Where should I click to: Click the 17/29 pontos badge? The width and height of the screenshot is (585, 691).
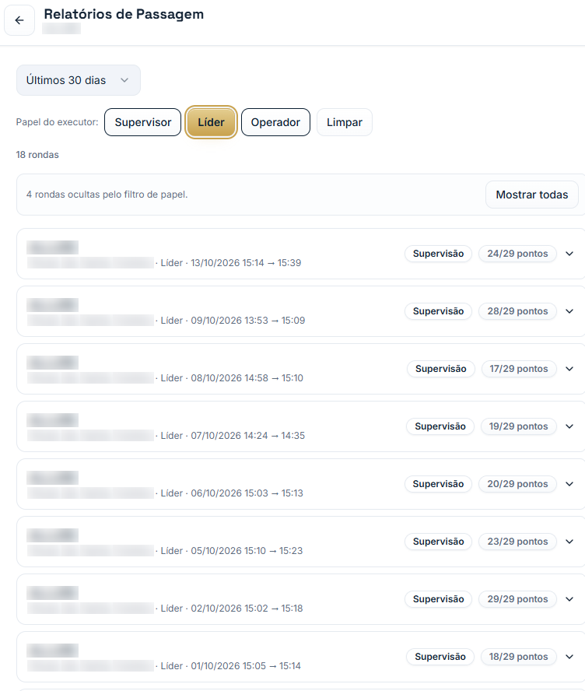pyautogui.click(x=518, y=369)
